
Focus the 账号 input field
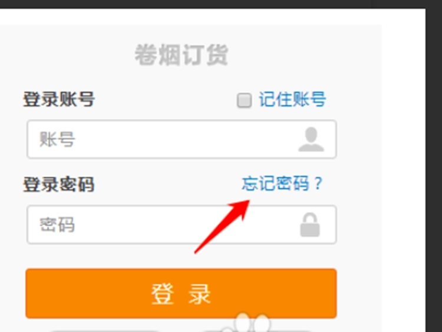[x=182, y=139]
